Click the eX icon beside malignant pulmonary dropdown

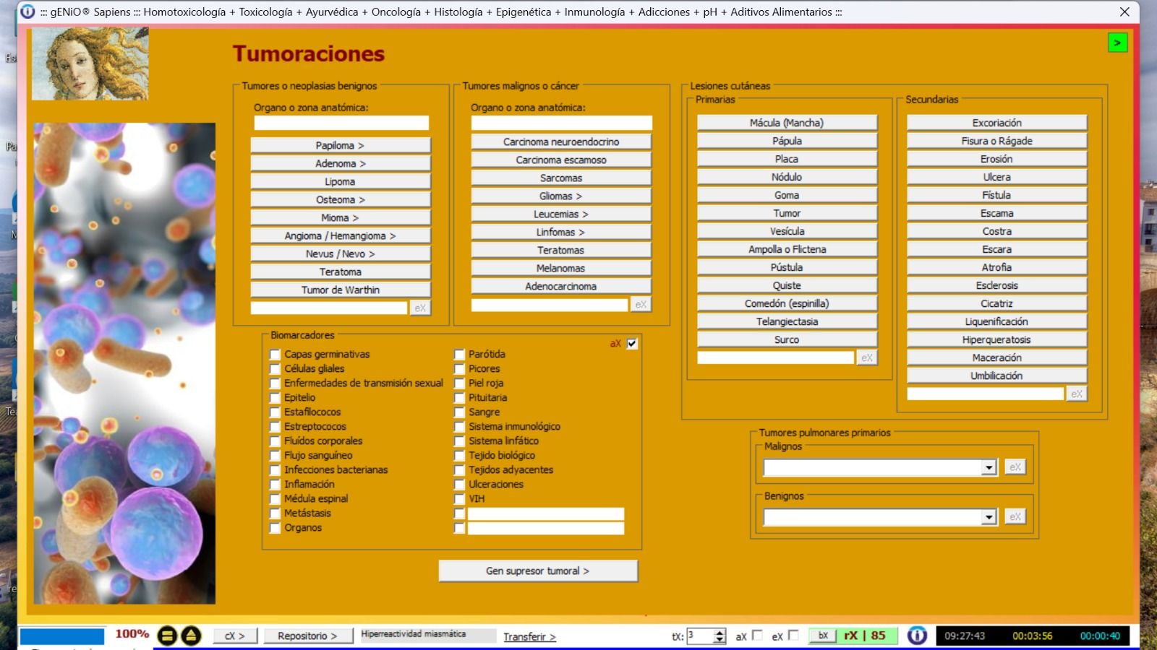coord(1015,467)
